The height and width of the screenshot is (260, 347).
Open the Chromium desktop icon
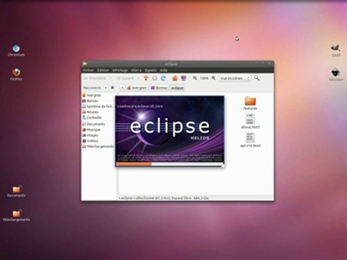coord(16,51)
